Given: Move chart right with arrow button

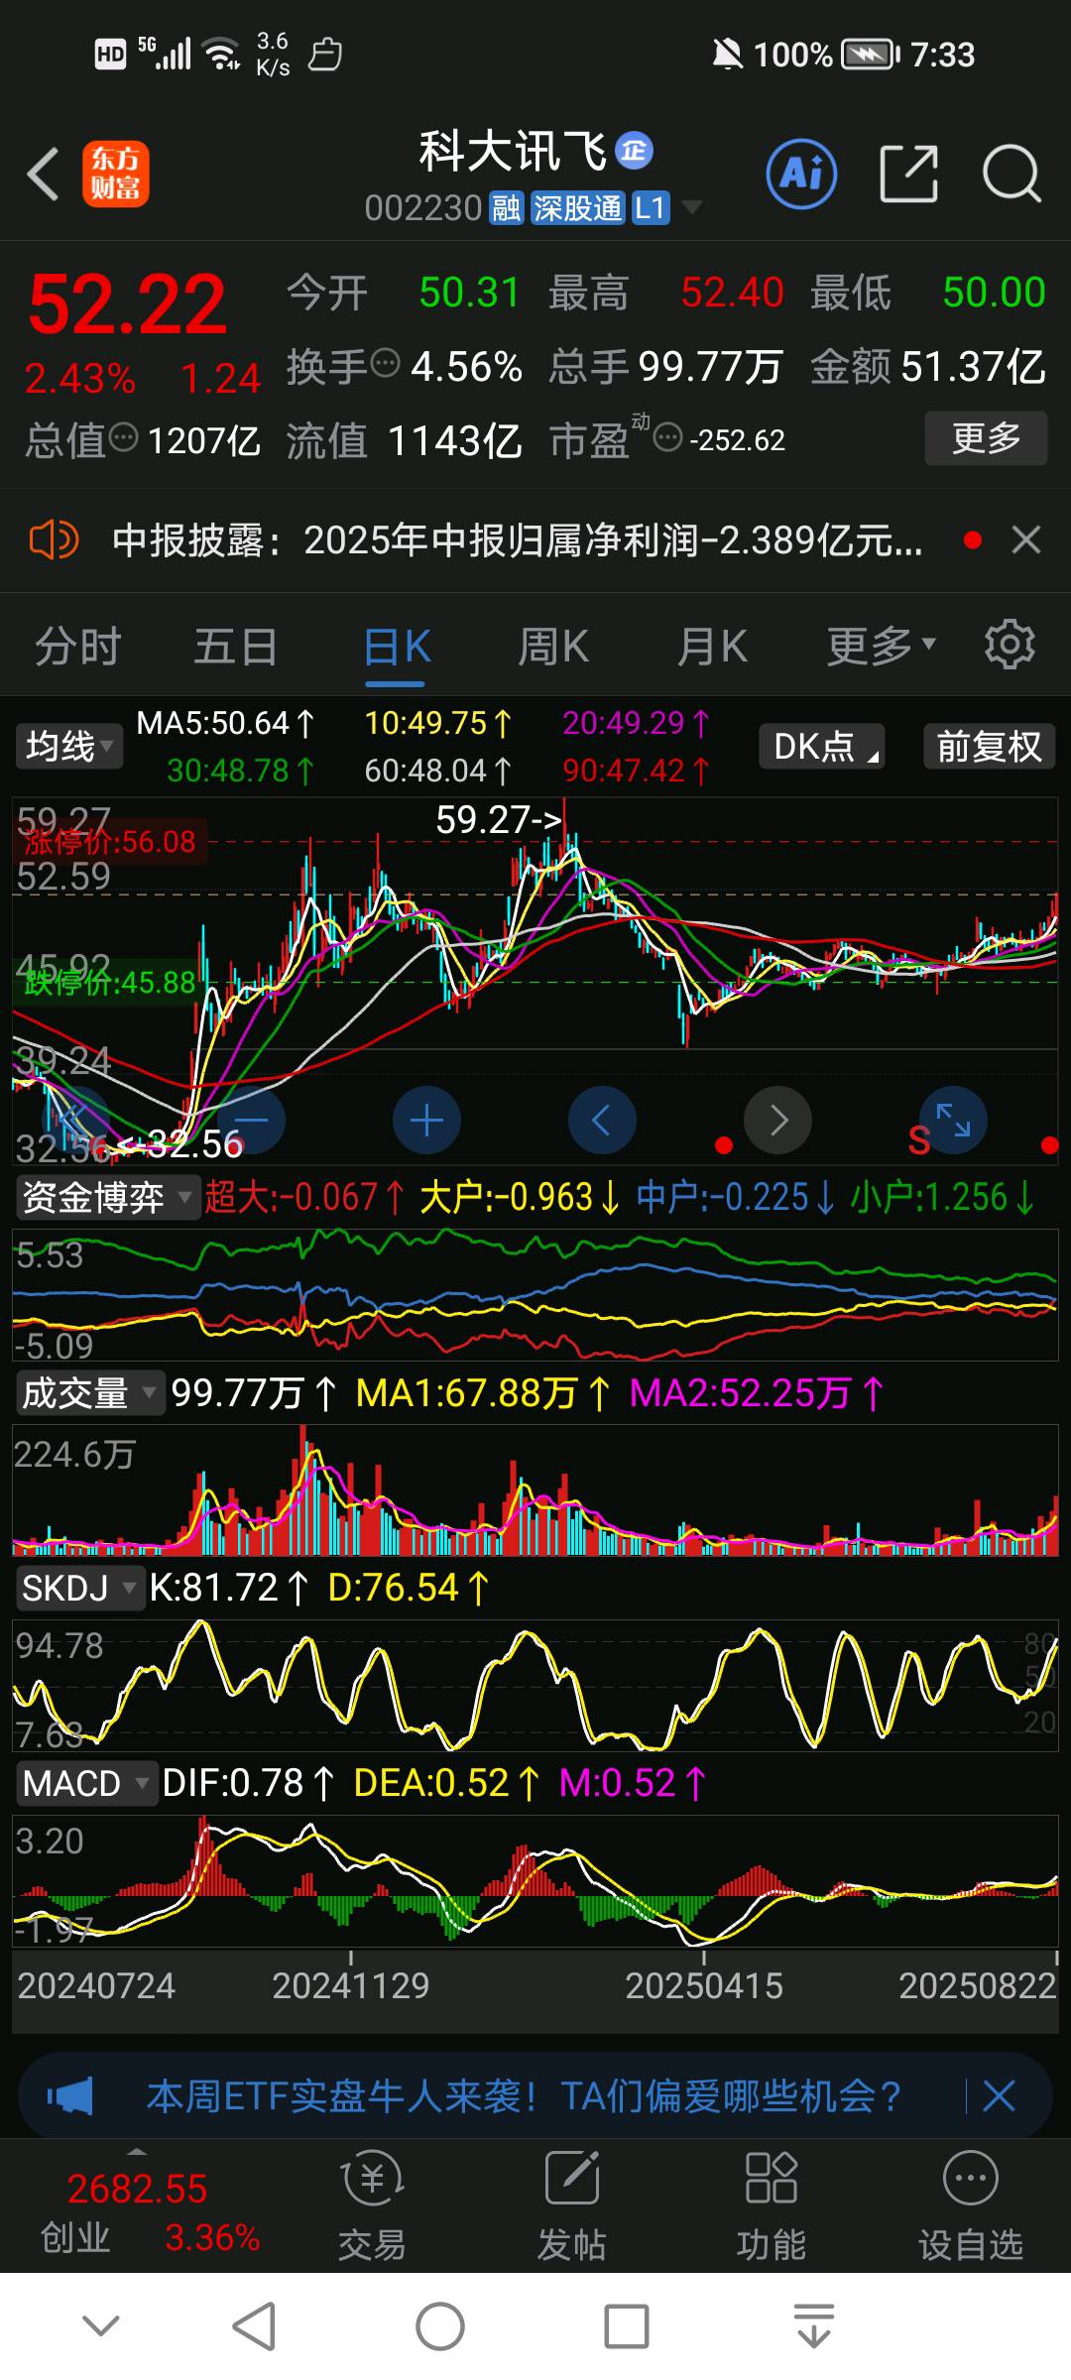Looking at the screenshot, I should point(778,1121).
